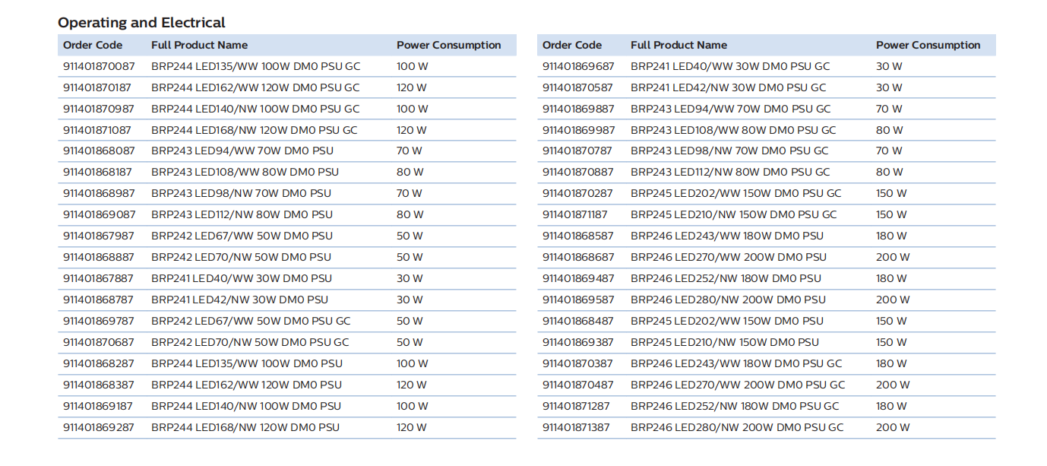Click order code 911401870887
Viewport: 1047px width, 466px height.
coord(578,172)
